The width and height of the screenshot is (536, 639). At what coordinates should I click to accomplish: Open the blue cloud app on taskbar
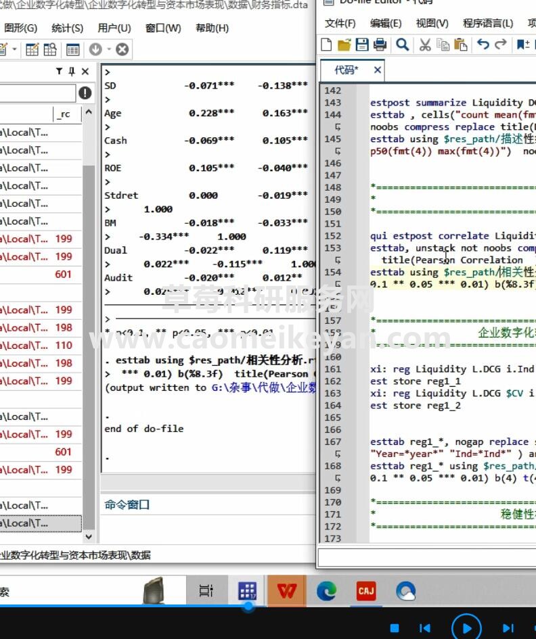pyautogui.click(x=405, y=590)
